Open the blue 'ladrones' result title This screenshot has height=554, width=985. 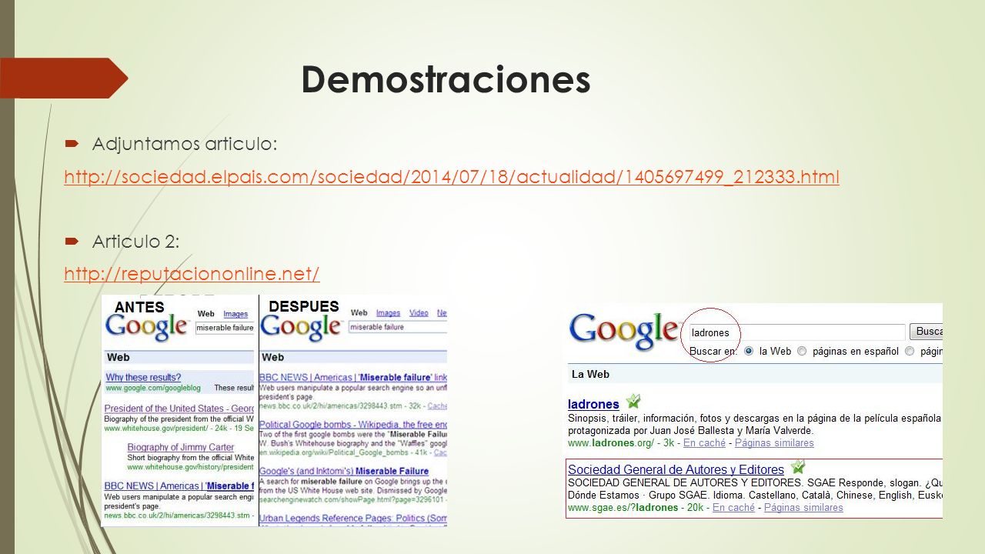[593, 404]
